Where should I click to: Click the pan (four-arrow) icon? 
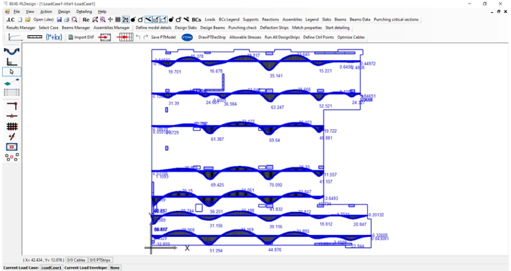tap(110, 20)
